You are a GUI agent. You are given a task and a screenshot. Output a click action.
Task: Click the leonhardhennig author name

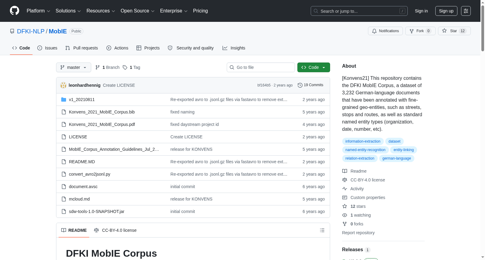(x=85, y=85)
